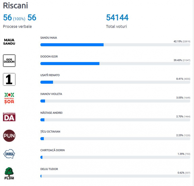Image resolution: width=194 pixels, height=186 pixels.
Task: Click the DELIU TUDOR candidate name
Action: pos(49,169)
